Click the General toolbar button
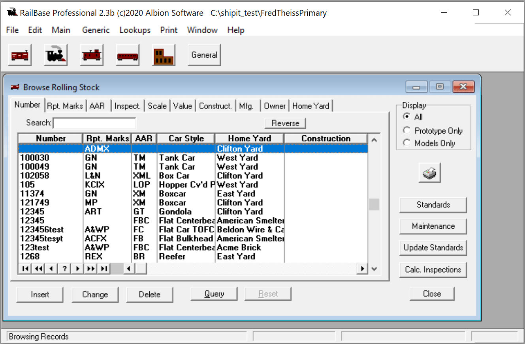Image resolution: width=525 pixels, height=344 pixels. [204, 55]
